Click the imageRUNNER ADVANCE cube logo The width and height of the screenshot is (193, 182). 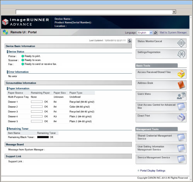point(5,22)
